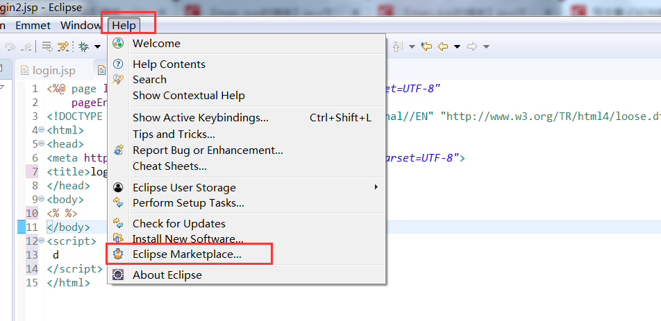Click the </body> tag on line 11

[x=68, y=227]
